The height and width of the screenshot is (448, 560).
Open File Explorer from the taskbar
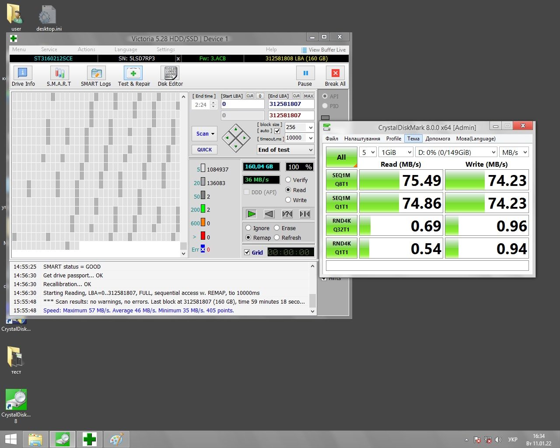[35, 439]
